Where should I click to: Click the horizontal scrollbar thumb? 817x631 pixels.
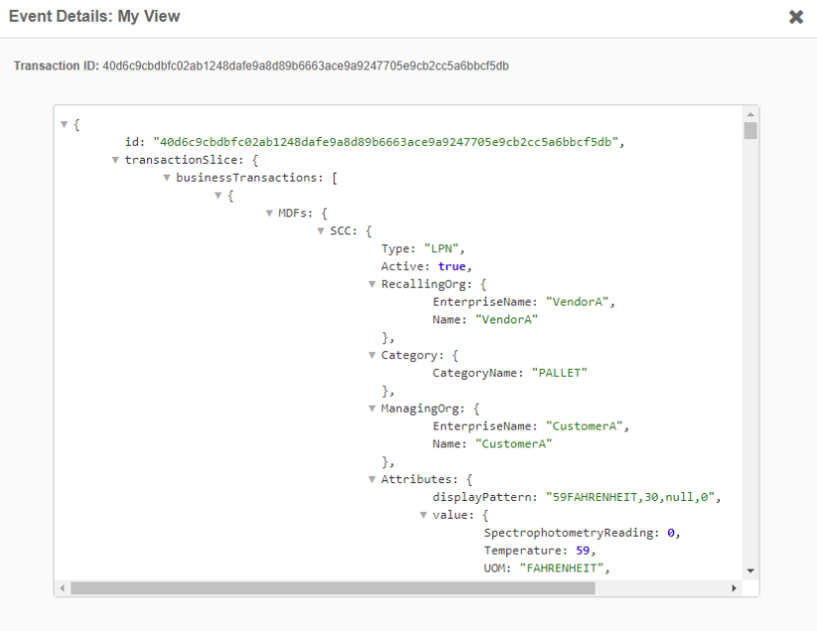[x=333, y=588]
